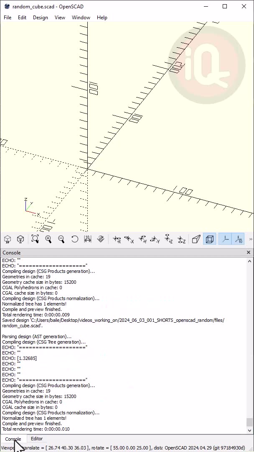Open the View menu
This screenshot has width=254, height=452.
click(60, 18)
